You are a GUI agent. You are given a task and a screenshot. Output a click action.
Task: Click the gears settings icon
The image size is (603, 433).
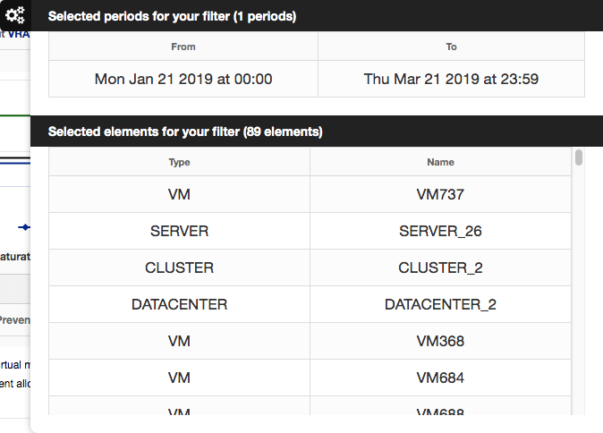(x=15, y=14)
